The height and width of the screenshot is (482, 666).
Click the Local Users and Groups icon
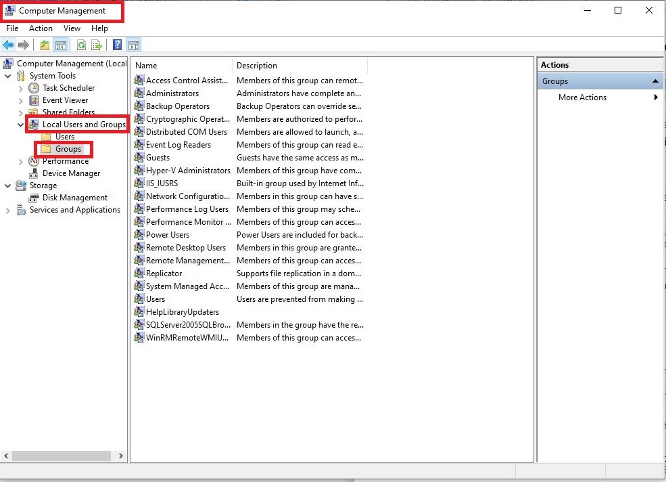pos(34,125)
